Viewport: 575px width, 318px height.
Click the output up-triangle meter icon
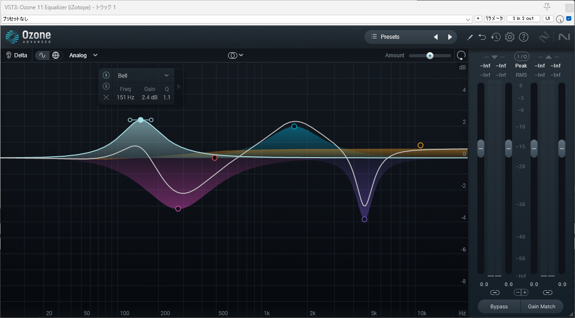click(549, 57)
